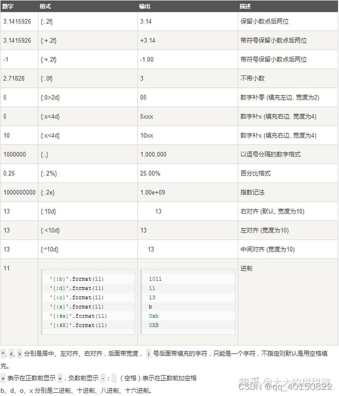Click the description 指数记法
Image resolution: width=339 pixels, height=396 pixels.
pos(252,192)
